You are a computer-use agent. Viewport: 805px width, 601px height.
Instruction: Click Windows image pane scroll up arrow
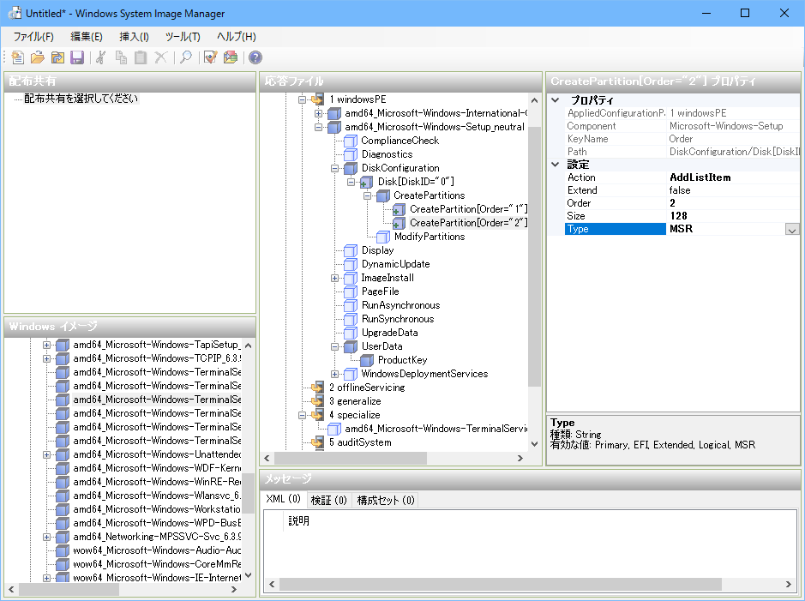pos(249,346)
